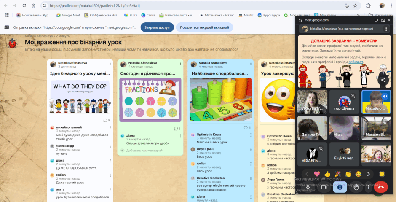Open options menu on Ідея бінарного уроку post

pos(110,63)
